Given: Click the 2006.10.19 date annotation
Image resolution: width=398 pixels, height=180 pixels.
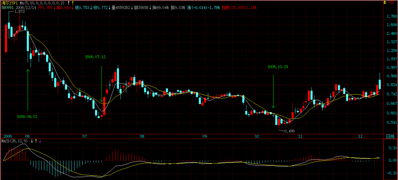Looking at the screenshot, I should click(x=278, y=67).
